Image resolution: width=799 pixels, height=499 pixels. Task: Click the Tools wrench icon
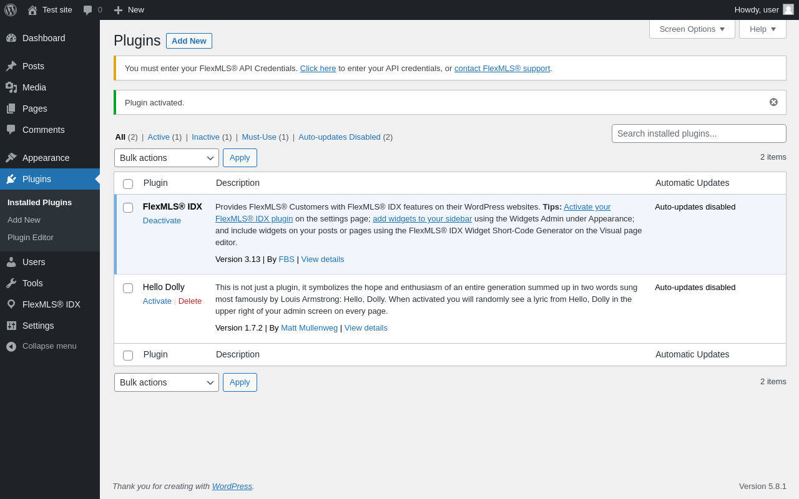pyautogui.click(x=11, y=283)
